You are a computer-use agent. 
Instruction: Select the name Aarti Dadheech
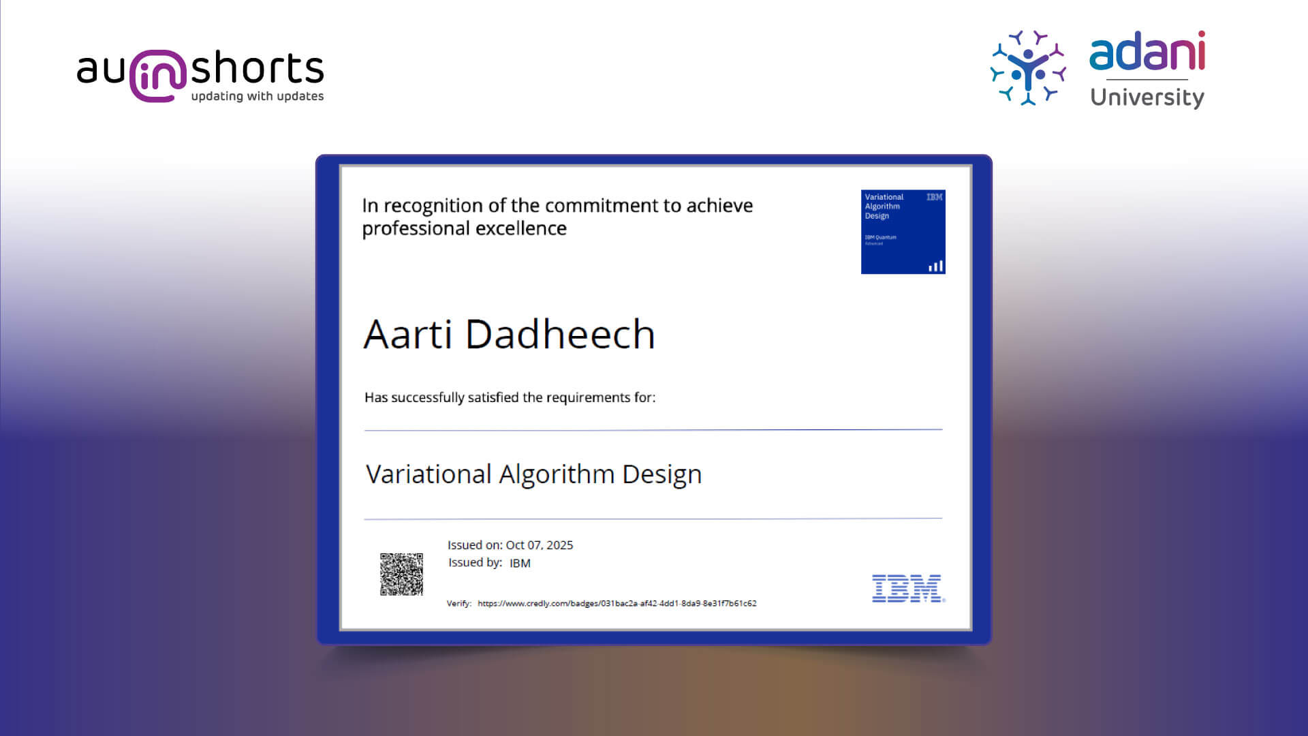[509, 334]
